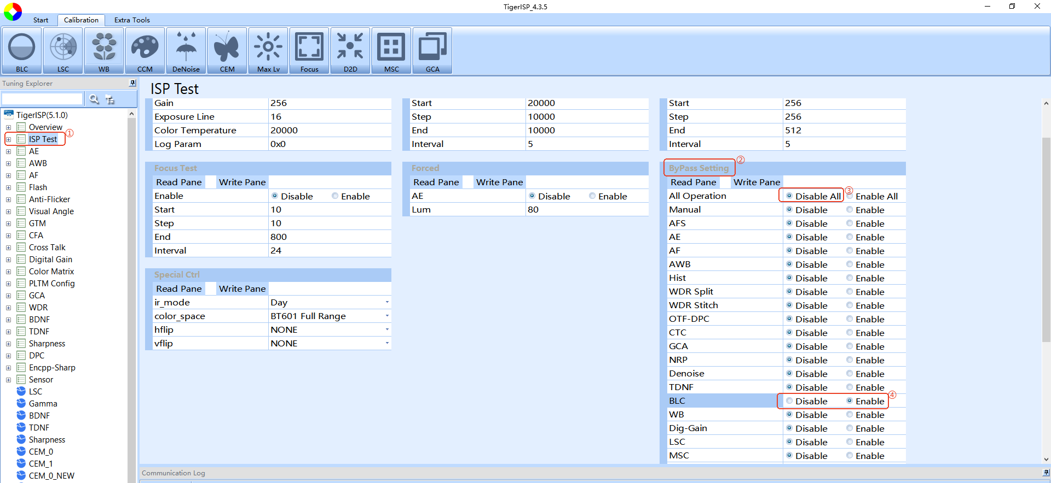Select the LSC calibration icon
This screenshot has height=483, width=1051.
pos(63,51)
